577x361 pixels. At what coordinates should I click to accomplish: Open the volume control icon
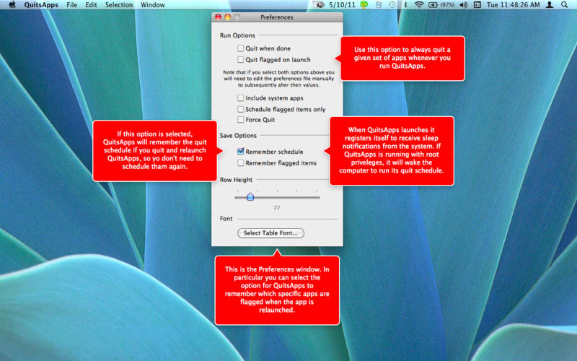point(464,5)
